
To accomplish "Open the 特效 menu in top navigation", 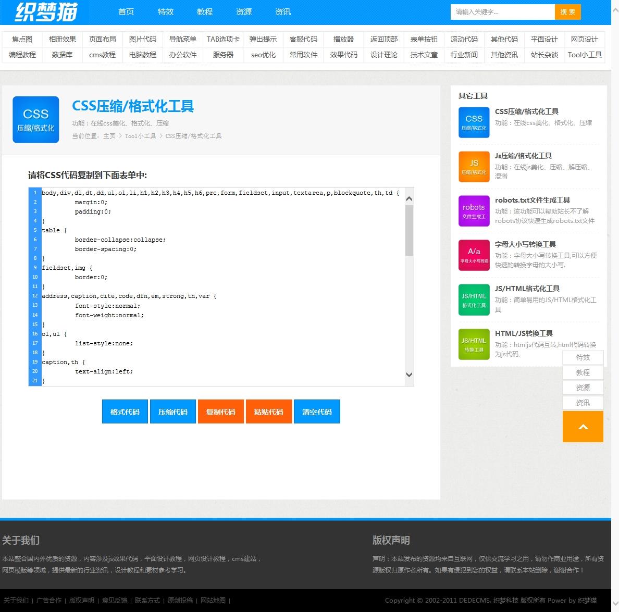I will (166, 12).
